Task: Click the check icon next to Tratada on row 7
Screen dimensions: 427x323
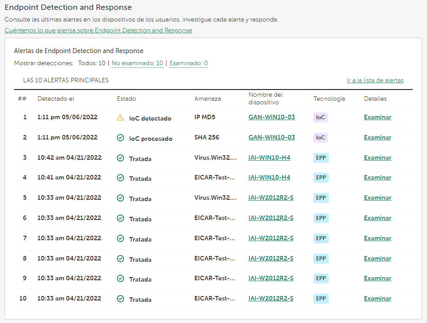Action: tap(120, 238)
